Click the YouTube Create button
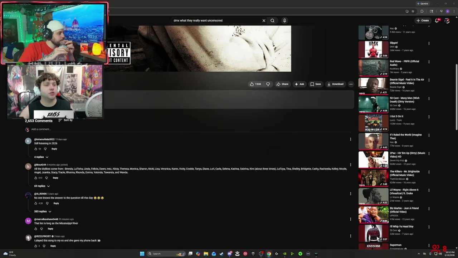Screen dimensions: 458x258 (x=423, y=20)
